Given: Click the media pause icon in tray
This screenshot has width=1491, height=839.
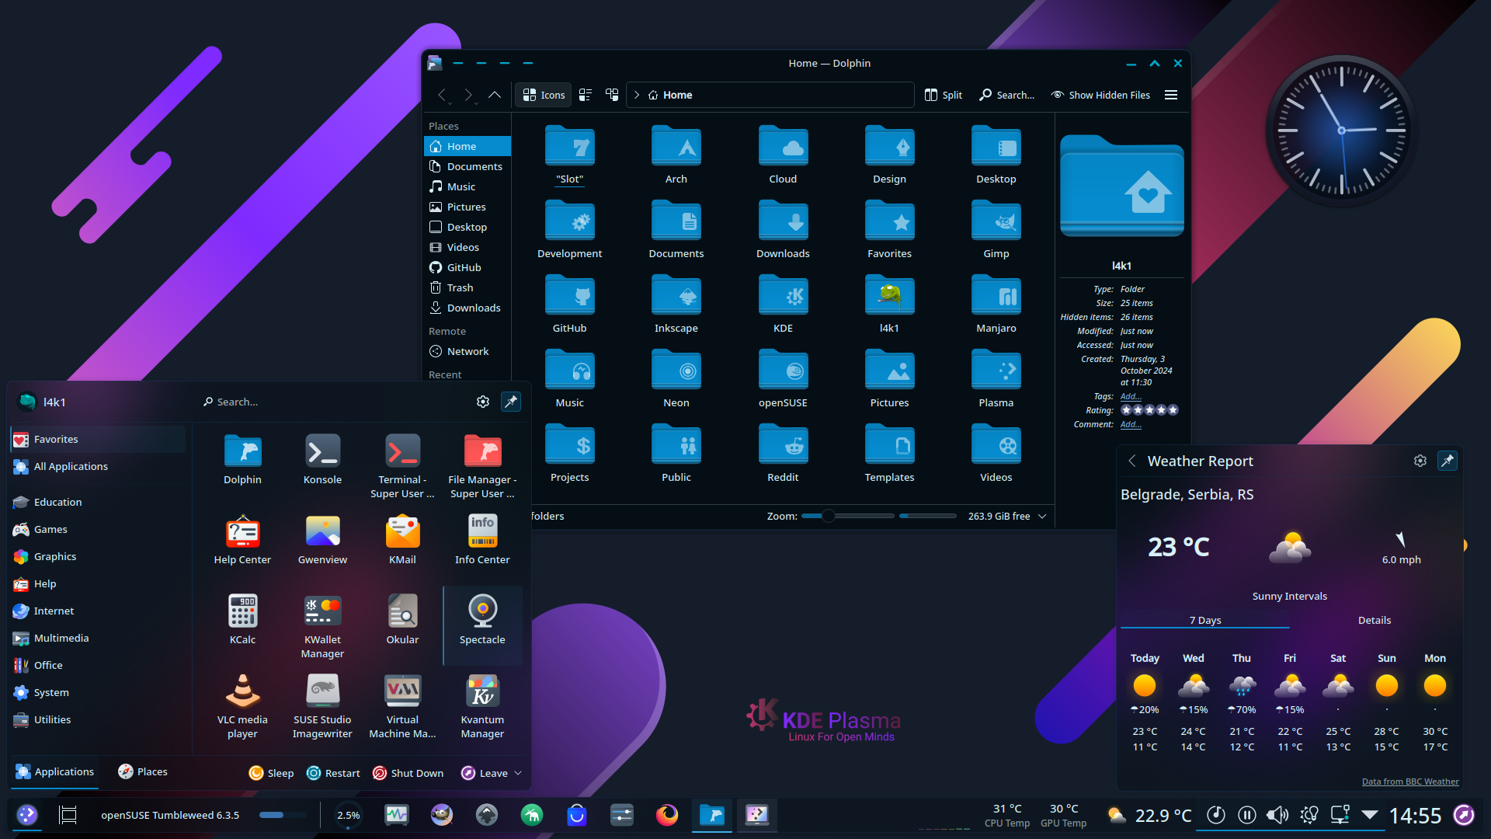Looking at the screenshot, I should (1246, 815).
